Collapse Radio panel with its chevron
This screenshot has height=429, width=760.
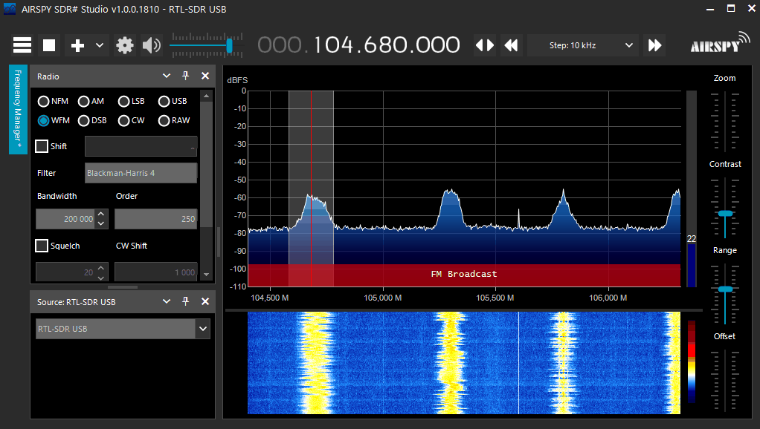[x=167, y=76]
